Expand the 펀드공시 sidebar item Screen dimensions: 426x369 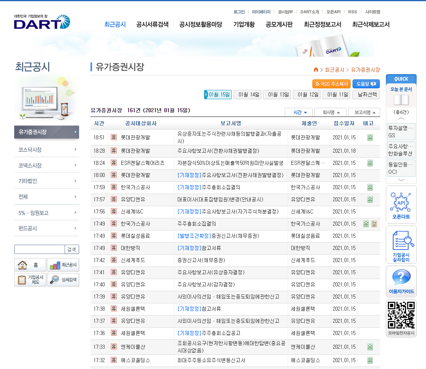(x=47, y=228)
